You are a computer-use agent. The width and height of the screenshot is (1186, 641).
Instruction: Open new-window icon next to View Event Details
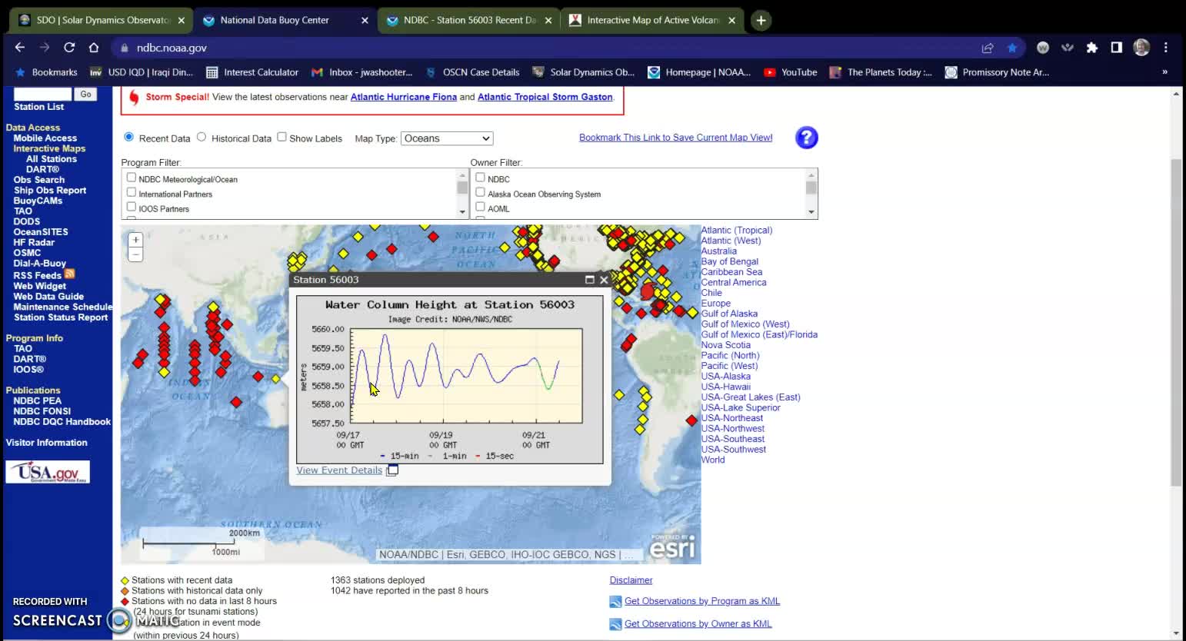[x=392, y=470]
